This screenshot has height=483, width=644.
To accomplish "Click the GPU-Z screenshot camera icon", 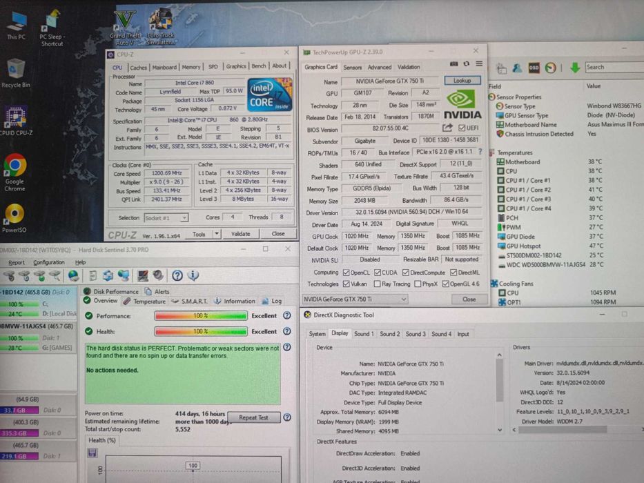I will (453, 64).
